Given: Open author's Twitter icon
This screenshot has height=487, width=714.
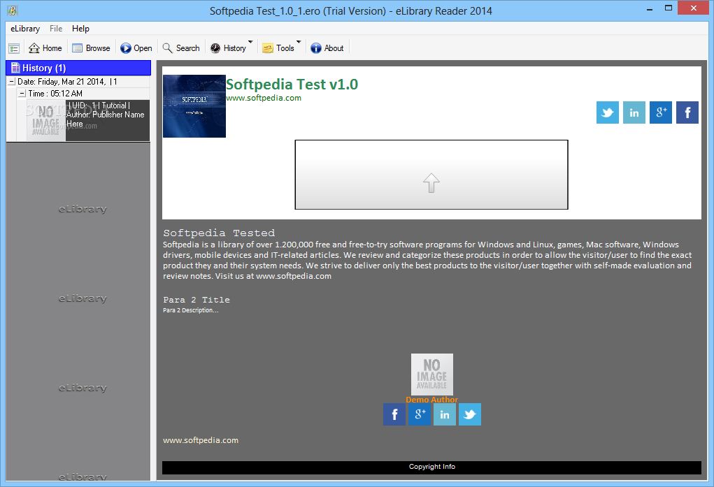Looking at the screenshot, I should click(470, 414).
